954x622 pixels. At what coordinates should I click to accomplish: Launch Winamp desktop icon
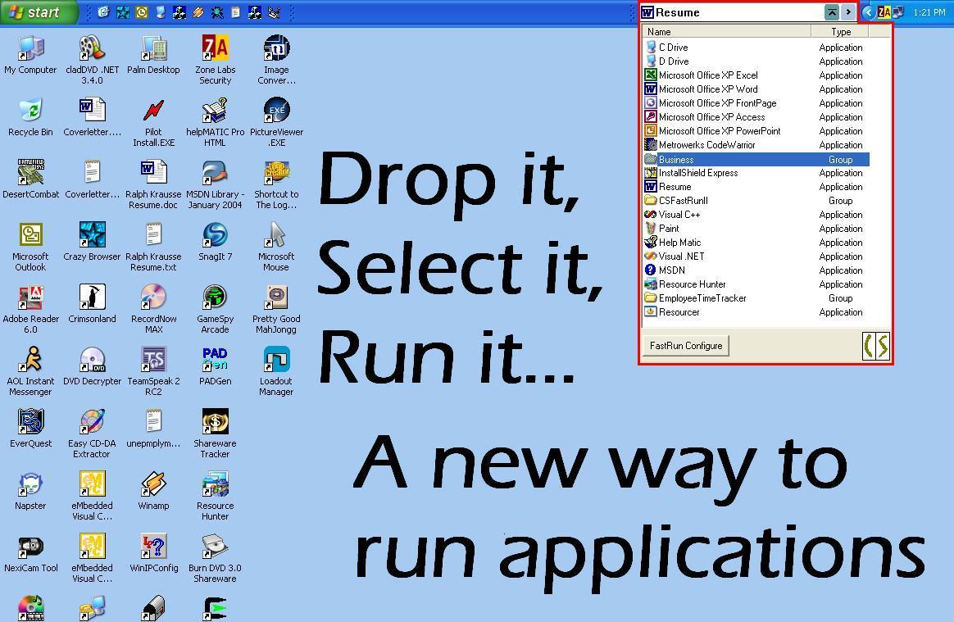tap(153, 491)
